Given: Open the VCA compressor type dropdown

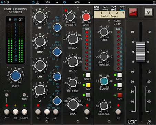Looking at the screenshot, I should click(90, 2).
